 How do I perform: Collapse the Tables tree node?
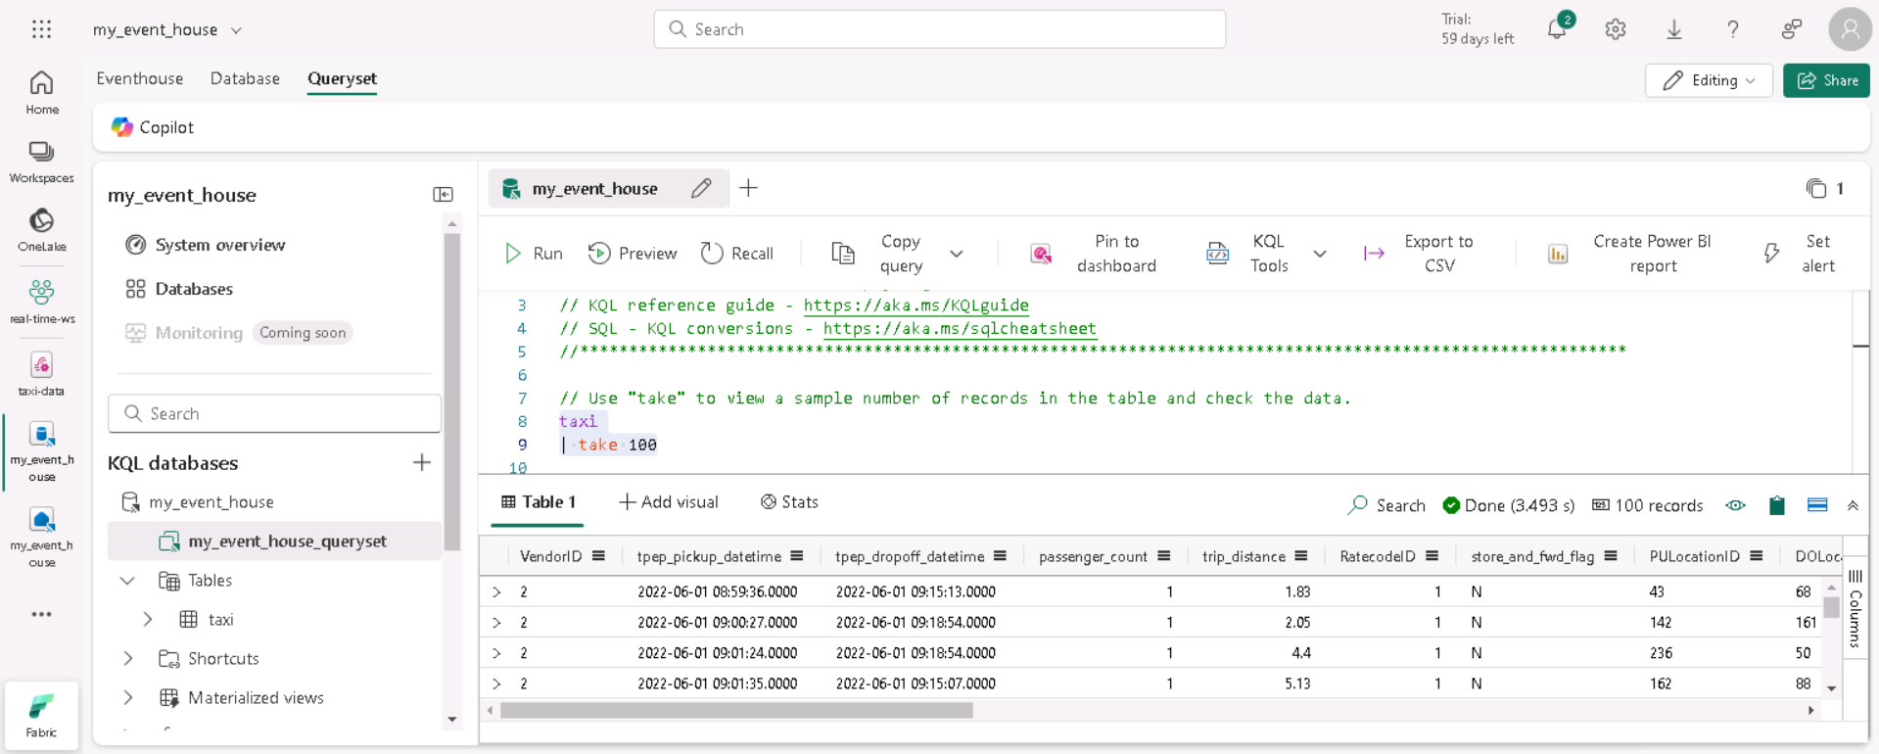127,581
